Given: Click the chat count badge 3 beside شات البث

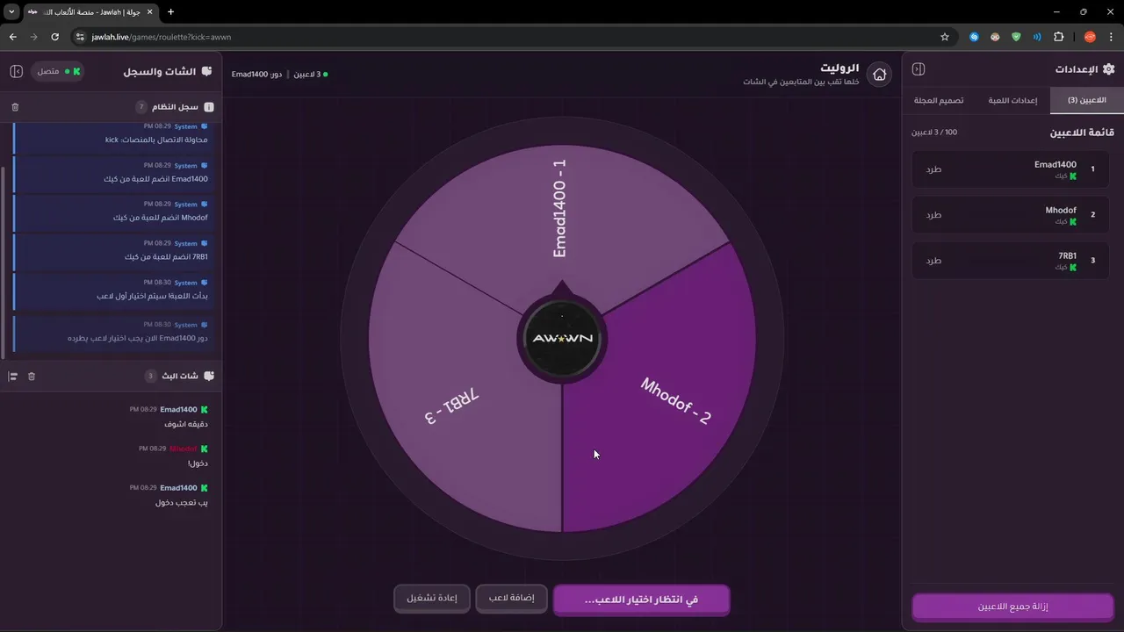Looking at the screenshot, I should [150, 376].
